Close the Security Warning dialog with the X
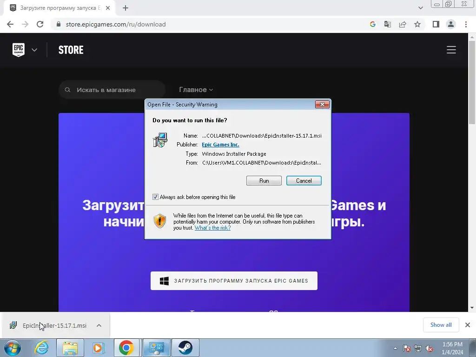 [322, 105]
